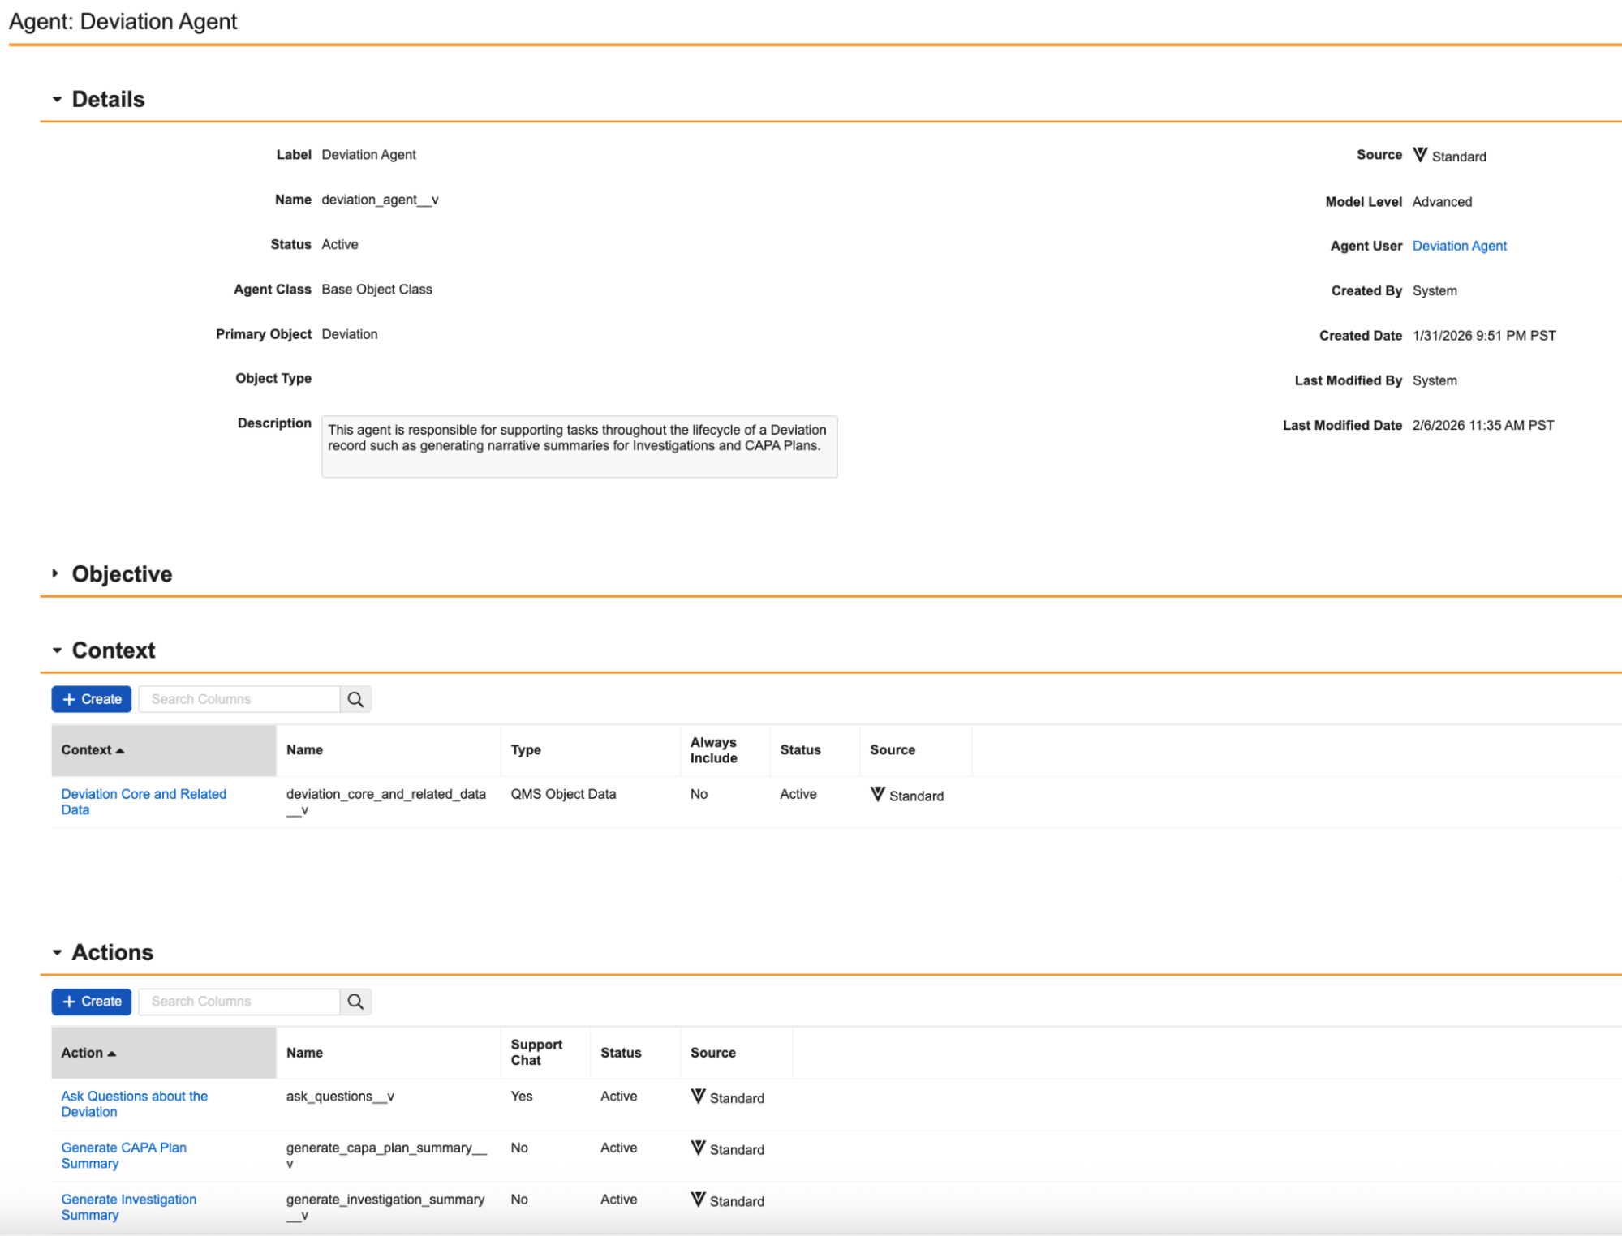Click the Veeva Standard icon beside Source
Screen dimensions: 1622x1236
pos(1419,155)
